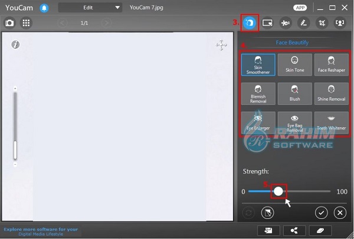Close the YouCam window

point(345,8)
